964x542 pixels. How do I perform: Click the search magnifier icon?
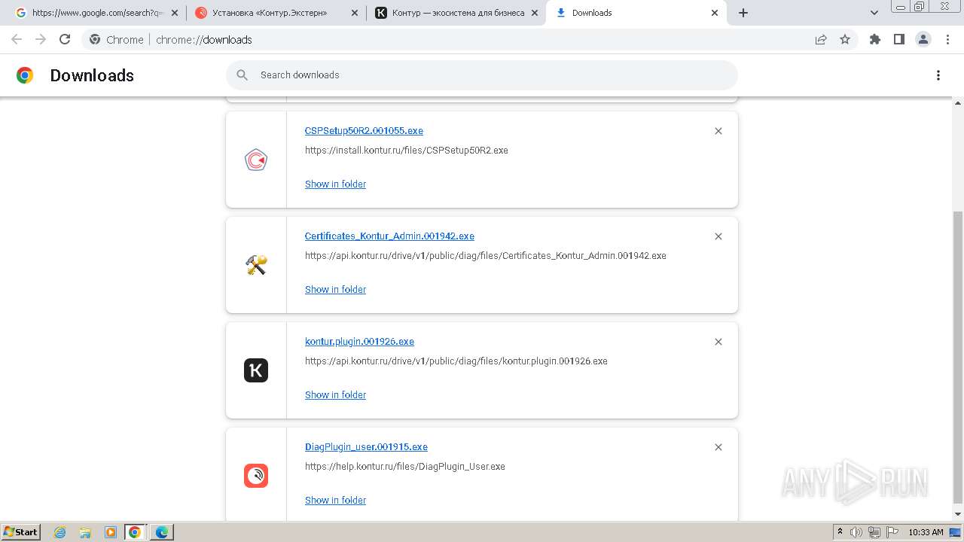(243, 75)
